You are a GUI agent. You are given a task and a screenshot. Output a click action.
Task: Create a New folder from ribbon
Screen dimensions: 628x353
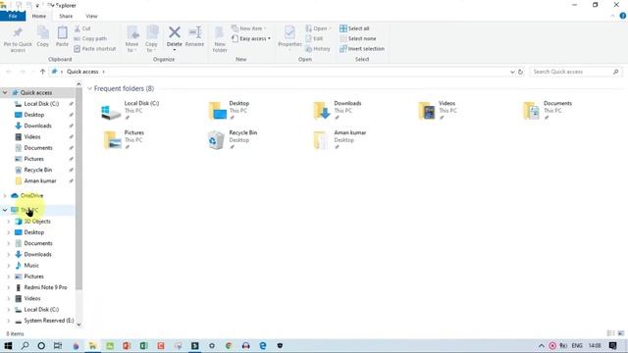[x=220, y=39]
